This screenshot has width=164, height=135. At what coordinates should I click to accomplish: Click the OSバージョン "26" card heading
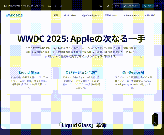coord(81,72)
